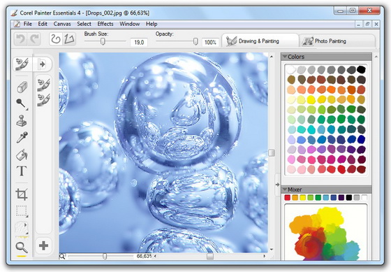Screen dimensions: 391x272
Task: Minimize the inner document window
Action: (x=359, y=24)
